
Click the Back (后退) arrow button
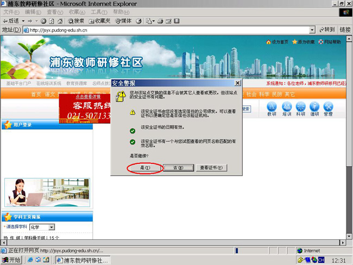[x=11, y=21]
